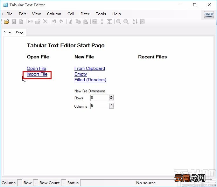Click the Open File link
217x187 pixels.
point(36,69)
